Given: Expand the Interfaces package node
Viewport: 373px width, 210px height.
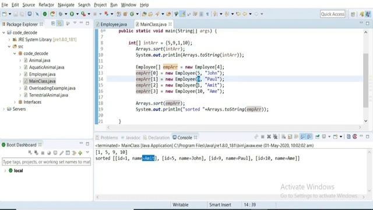Looking at the screenshot, I should coord(15,102).
